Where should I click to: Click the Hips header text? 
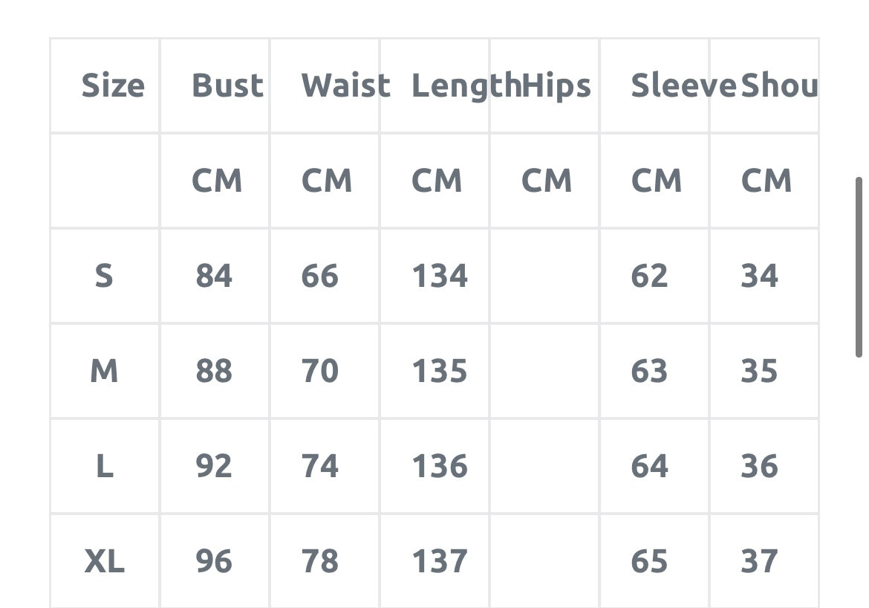[557, 85]
